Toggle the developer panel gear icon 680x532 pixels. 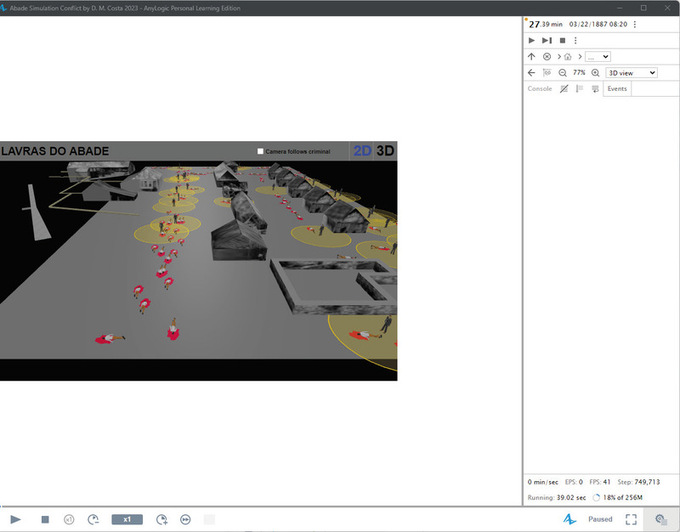click(x=660, y=519)
